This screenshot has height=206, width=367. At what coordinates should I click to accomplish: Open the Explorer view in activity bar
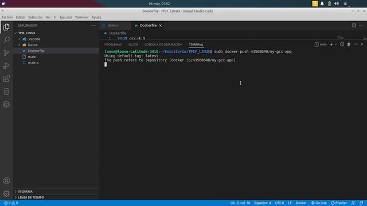[6, 27]
